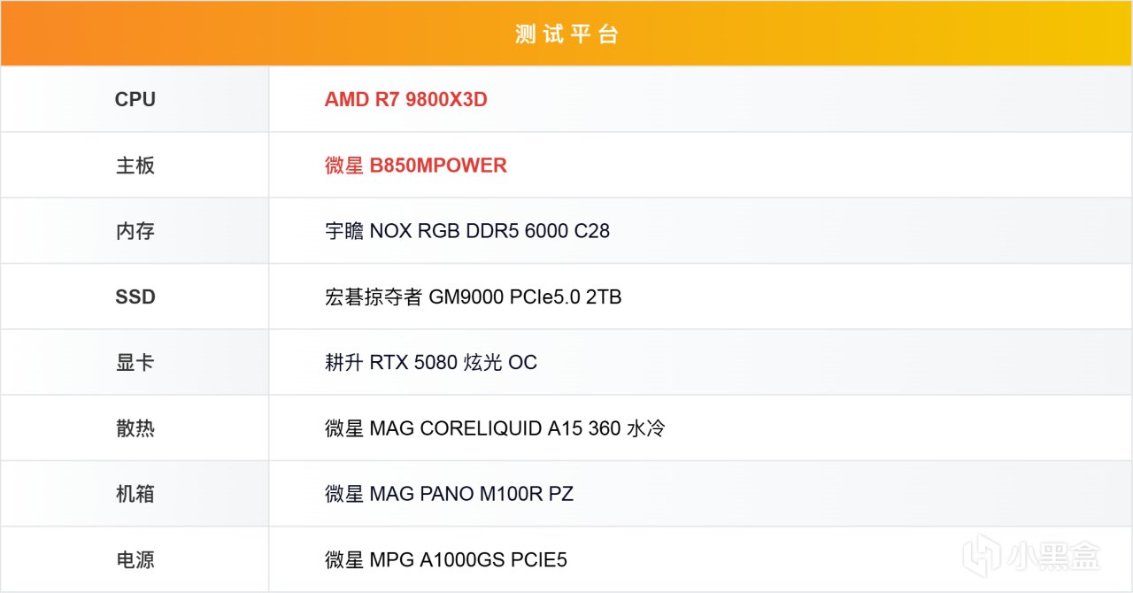Click the 宇瞻 NOX RGB DDR5 memory entry

(x=466, y=231)
